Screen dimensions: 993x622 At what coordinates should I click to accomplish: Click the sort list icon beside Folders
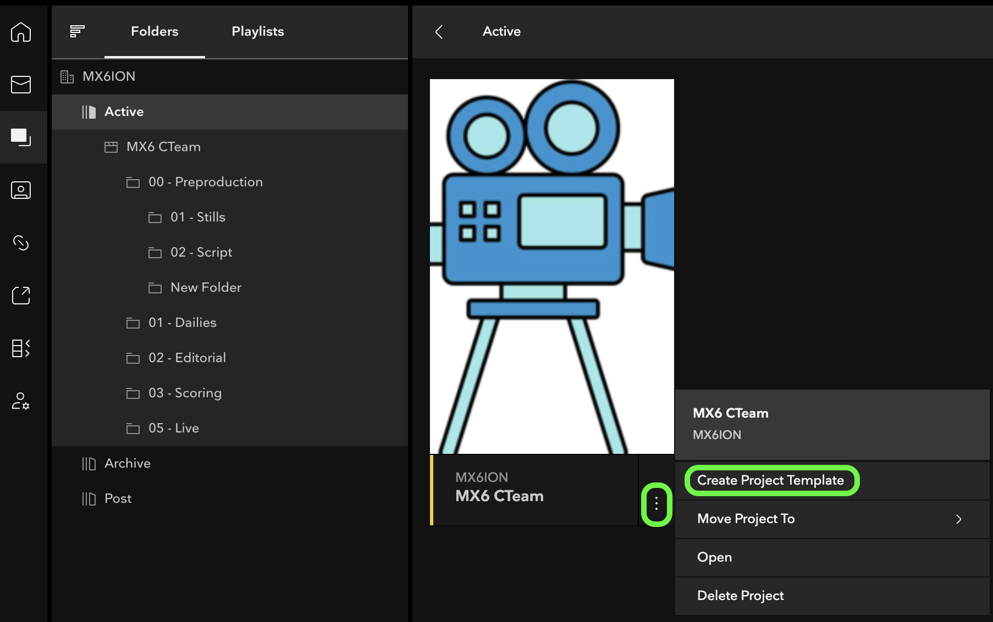pyautogui.click(x=77, y=31)
